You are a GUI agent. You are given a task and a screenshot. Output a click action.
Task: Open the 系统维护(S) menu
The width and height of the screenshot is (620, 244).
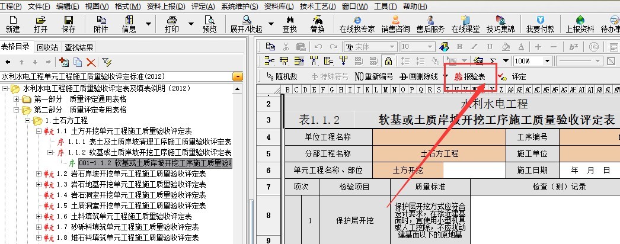click(239, 7)
